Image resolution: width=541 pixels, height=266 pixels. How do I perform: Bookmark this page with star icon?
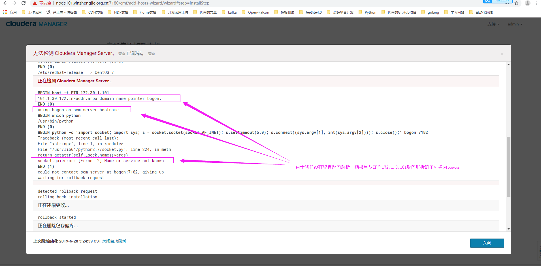516,3
